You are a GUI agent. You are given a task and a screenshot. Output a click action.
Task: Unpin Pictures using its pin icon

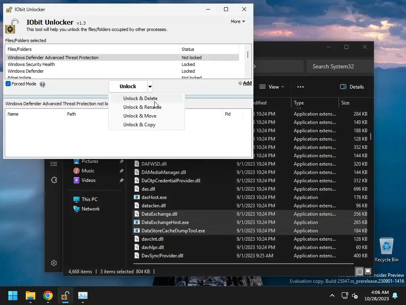[x=121, y=161]
